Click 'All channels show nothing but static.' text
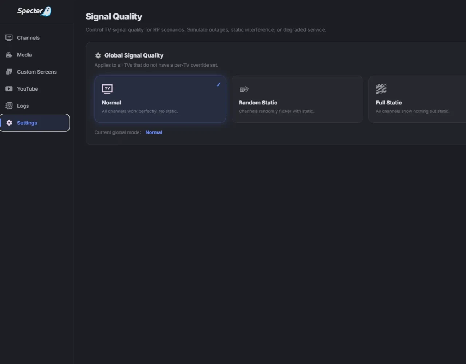Image resolution: width=466 pixels, height=364 pixels. [x=412, y=111]
